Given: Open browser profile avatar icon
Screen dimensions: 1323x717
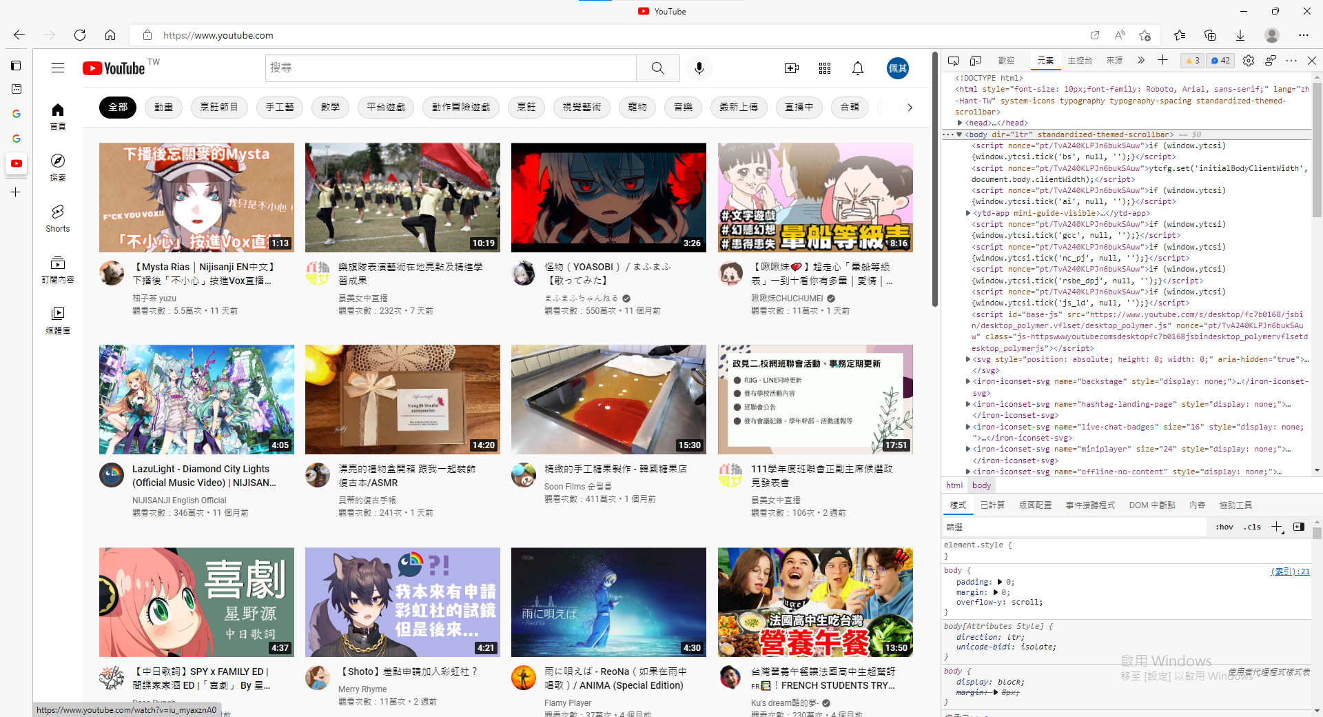Looking at the screenshot, I should (x=1272, y=35).
